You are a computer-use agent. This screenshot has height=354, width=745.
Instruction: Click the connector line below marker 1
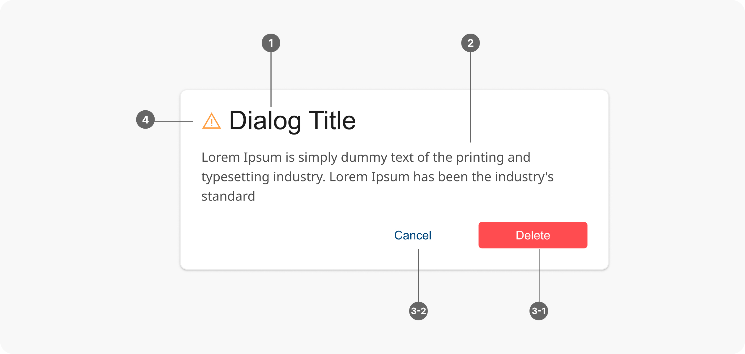coord(271,79)
